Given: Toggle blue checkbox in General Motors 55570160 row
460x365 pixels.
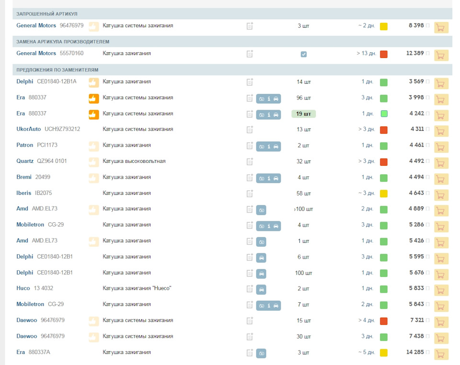Looking at the screenshot, I should (304, 54).
